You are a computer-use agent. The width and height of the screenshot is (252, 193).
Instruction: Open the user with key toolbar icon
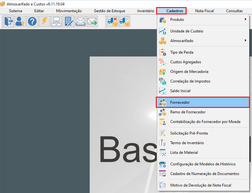[20, 22]
